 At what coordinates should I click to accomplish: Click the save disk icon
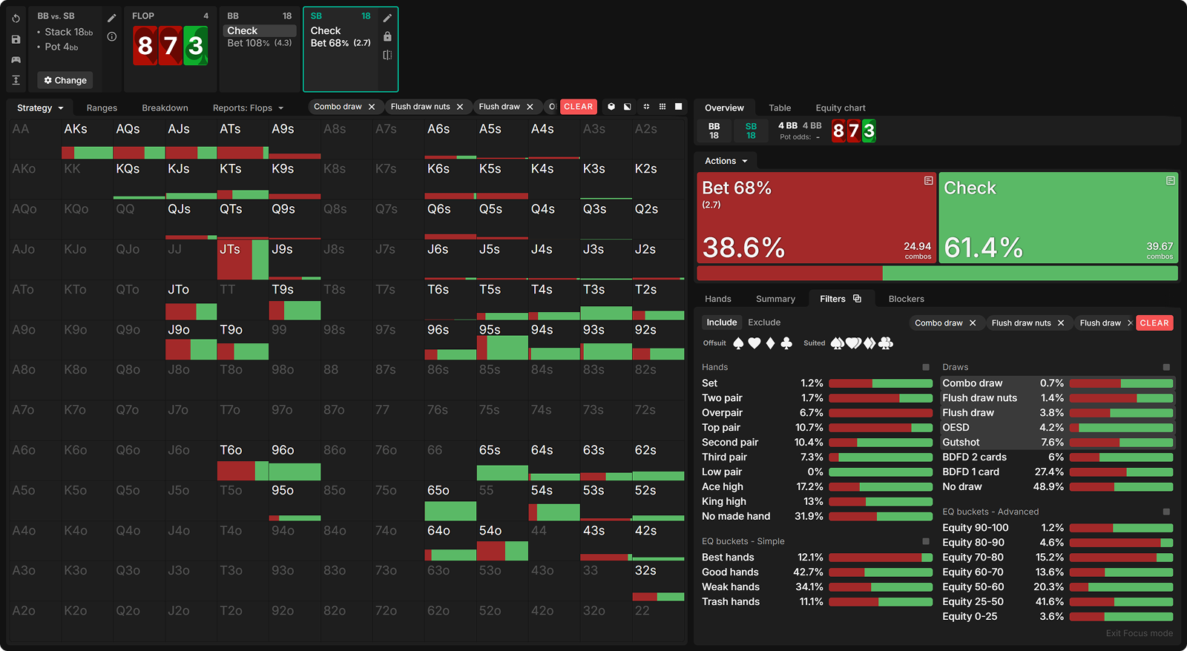click(16, 39)
